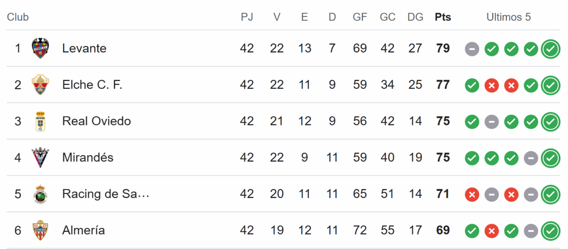The image size is (568, 249).
Task: Click the Real Oviedo club crest
Action: (41, 121)
